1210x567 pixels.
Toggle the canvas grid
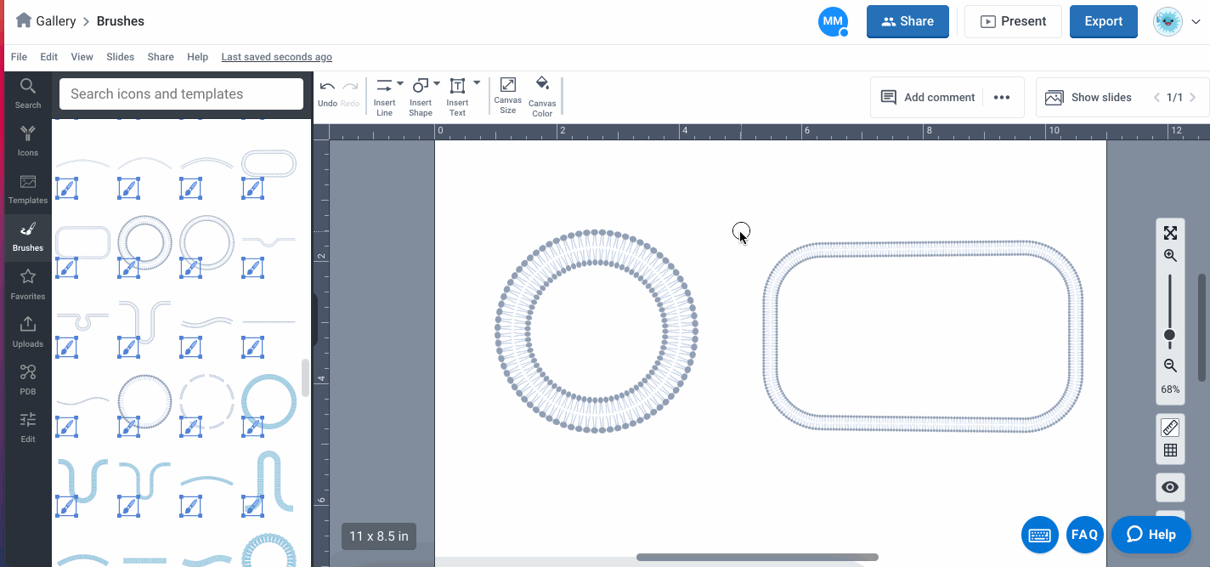coord(1170,451)
